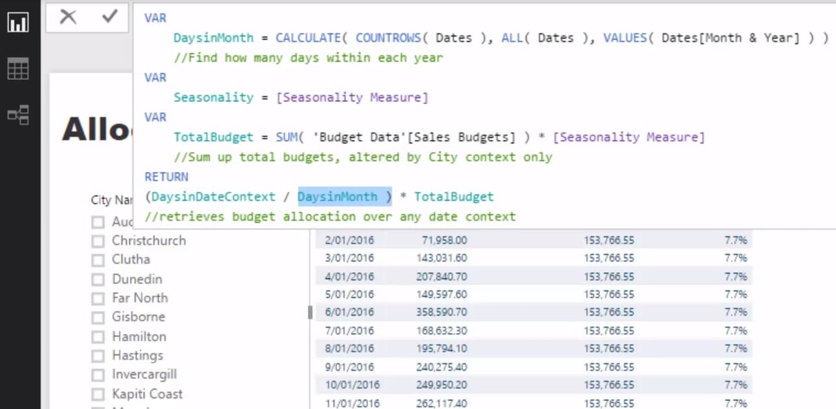Screen dimensions: 836x409
Task: Select the 8/01/2016 date cell
Action: click(350, 349)
